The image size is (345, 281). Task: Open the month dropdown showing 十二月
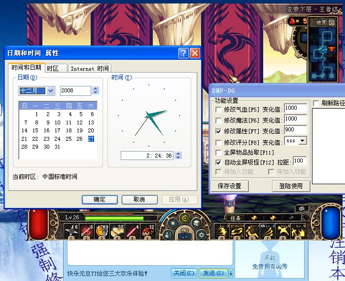51,91
